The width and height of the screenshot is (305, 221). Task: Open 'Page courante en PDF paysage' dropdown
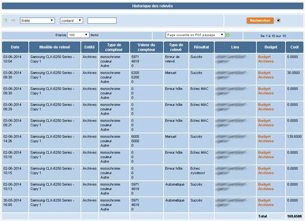coord(195,35)
